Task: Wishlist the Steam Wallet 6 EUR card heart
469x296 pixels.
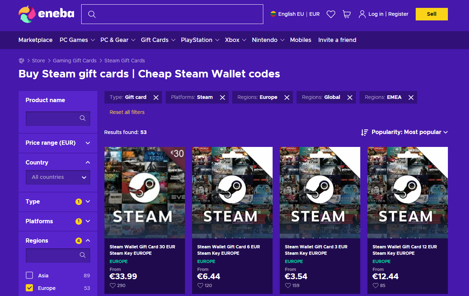Action: pos(200,286)
